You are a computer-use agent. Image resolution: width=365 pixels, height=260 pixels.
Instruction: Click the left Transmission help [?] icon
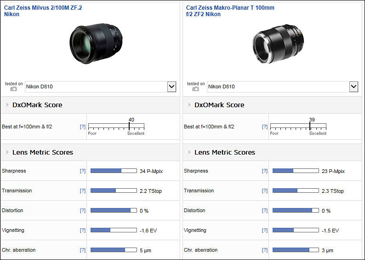point(83,191)
